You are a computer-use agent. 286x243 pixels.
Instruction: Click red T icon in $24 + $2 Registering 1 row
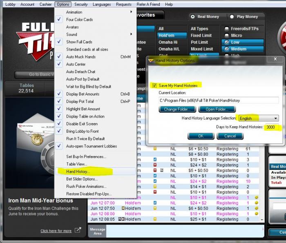coord(155,165)
